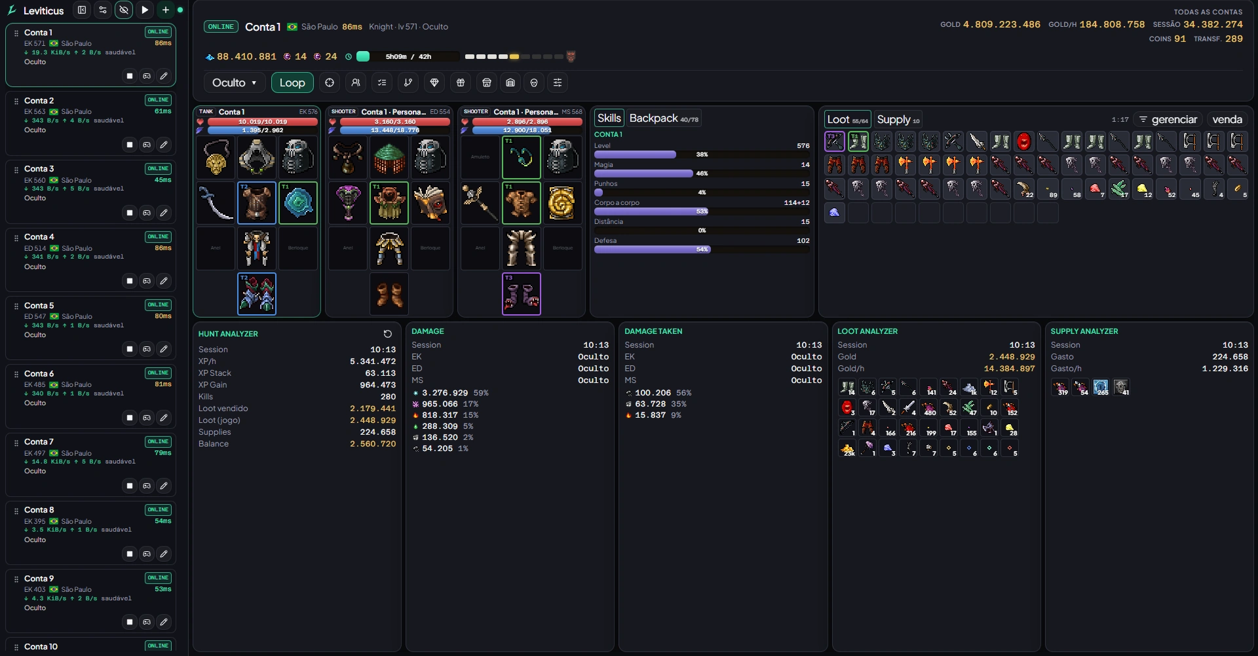Collapse the sidebar panel via the Leviticus header icon
The image size is (1258, 656).
click(82, 10)
